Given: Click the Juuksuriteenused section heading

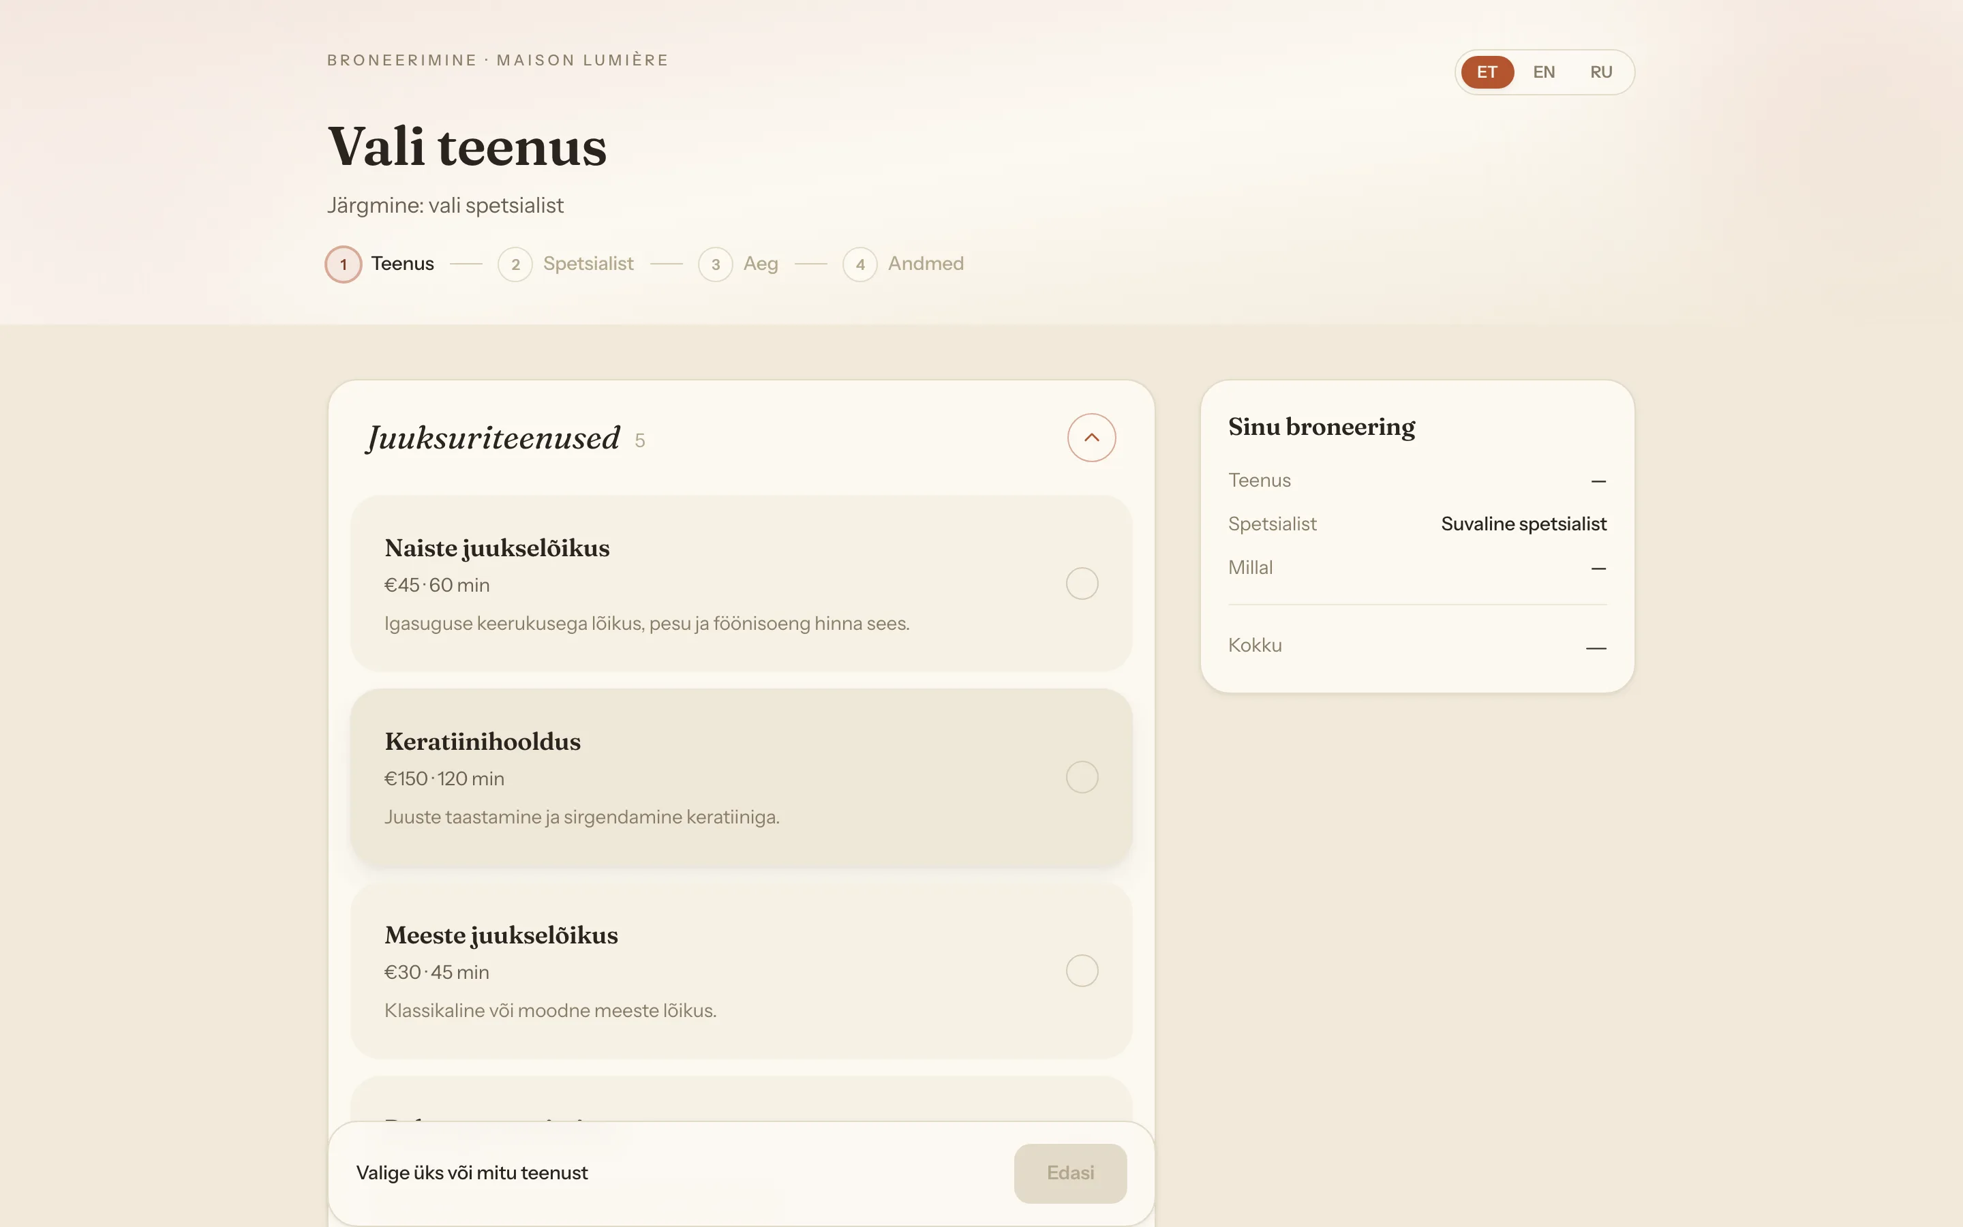Looking at the screenshot, I should click(493, 438).
